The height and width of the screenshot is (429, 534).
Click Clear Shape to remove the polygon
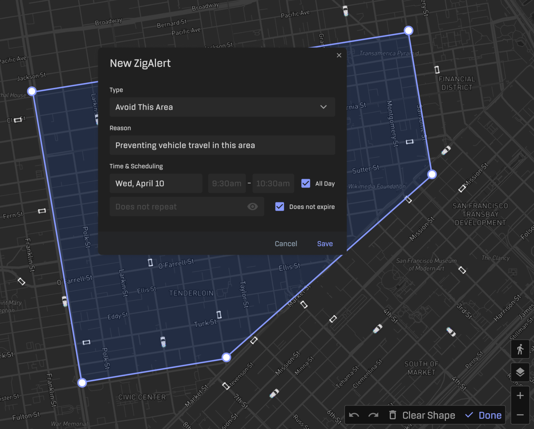pos(428,415)
